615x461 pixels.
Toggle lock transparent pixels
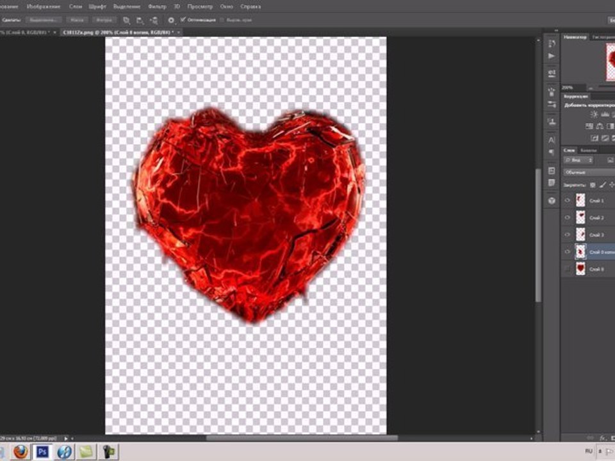(x=593, y=185)
